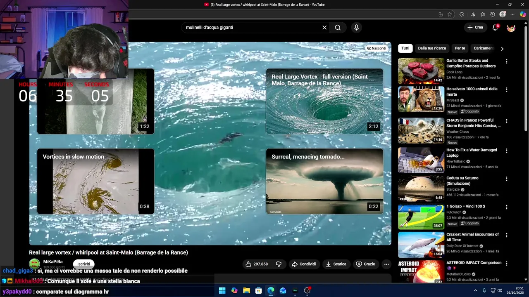This screenshot has width=529, height=297.
Task: Open Garlic Butter Steaks video thumbnail
Action: tap(421, 71)
